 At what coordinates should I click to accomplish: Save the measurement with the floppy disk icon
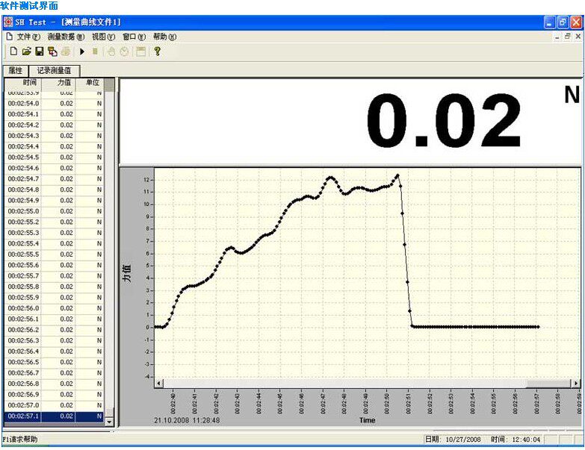coord(39,51)
